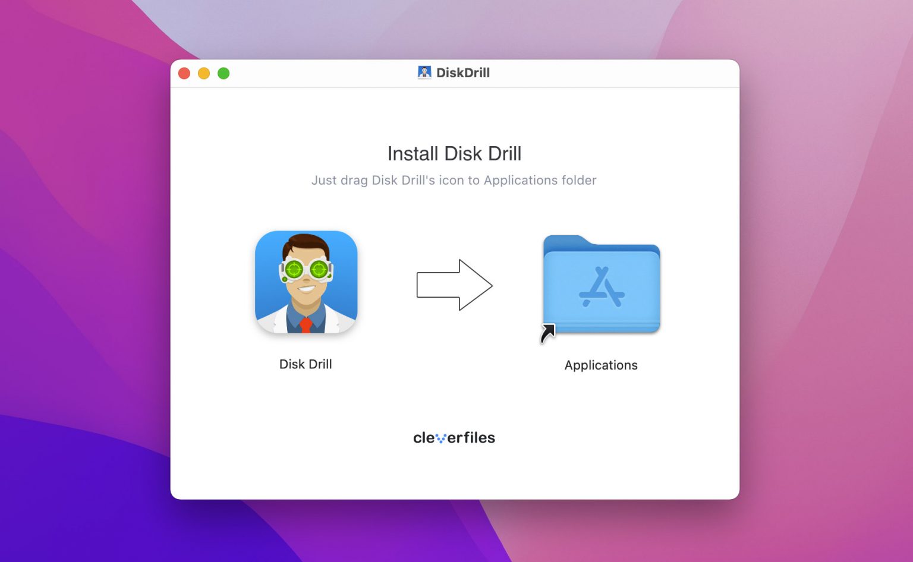
Task: Click the small DiskDrill icon in title bar
Action: (424, 72)
